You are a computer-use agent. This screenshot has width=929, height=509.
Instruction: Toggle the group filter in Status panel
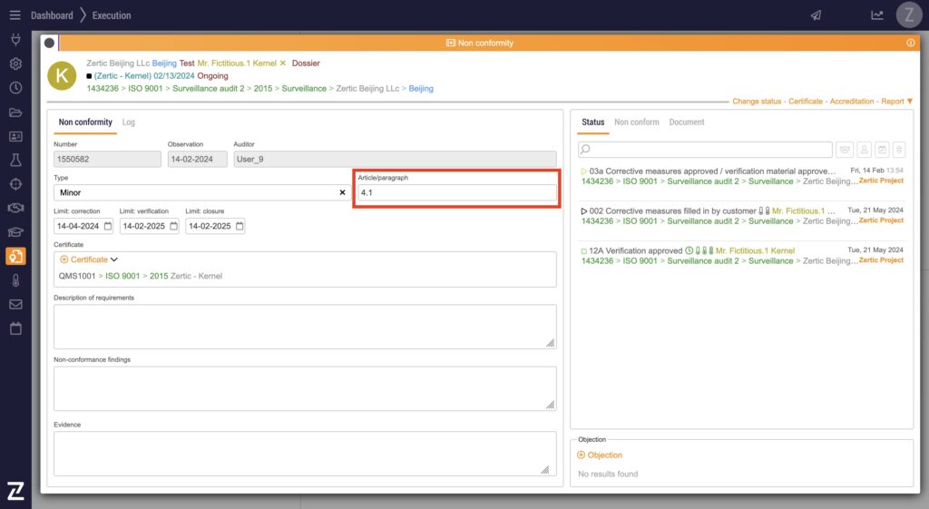pos(845,150)
